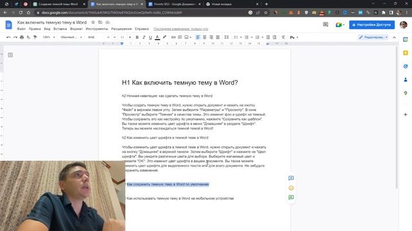This screenshot has height=231, width=412.
Task: Open Keep notes in side panel
Action: click(x=406, y=53)
